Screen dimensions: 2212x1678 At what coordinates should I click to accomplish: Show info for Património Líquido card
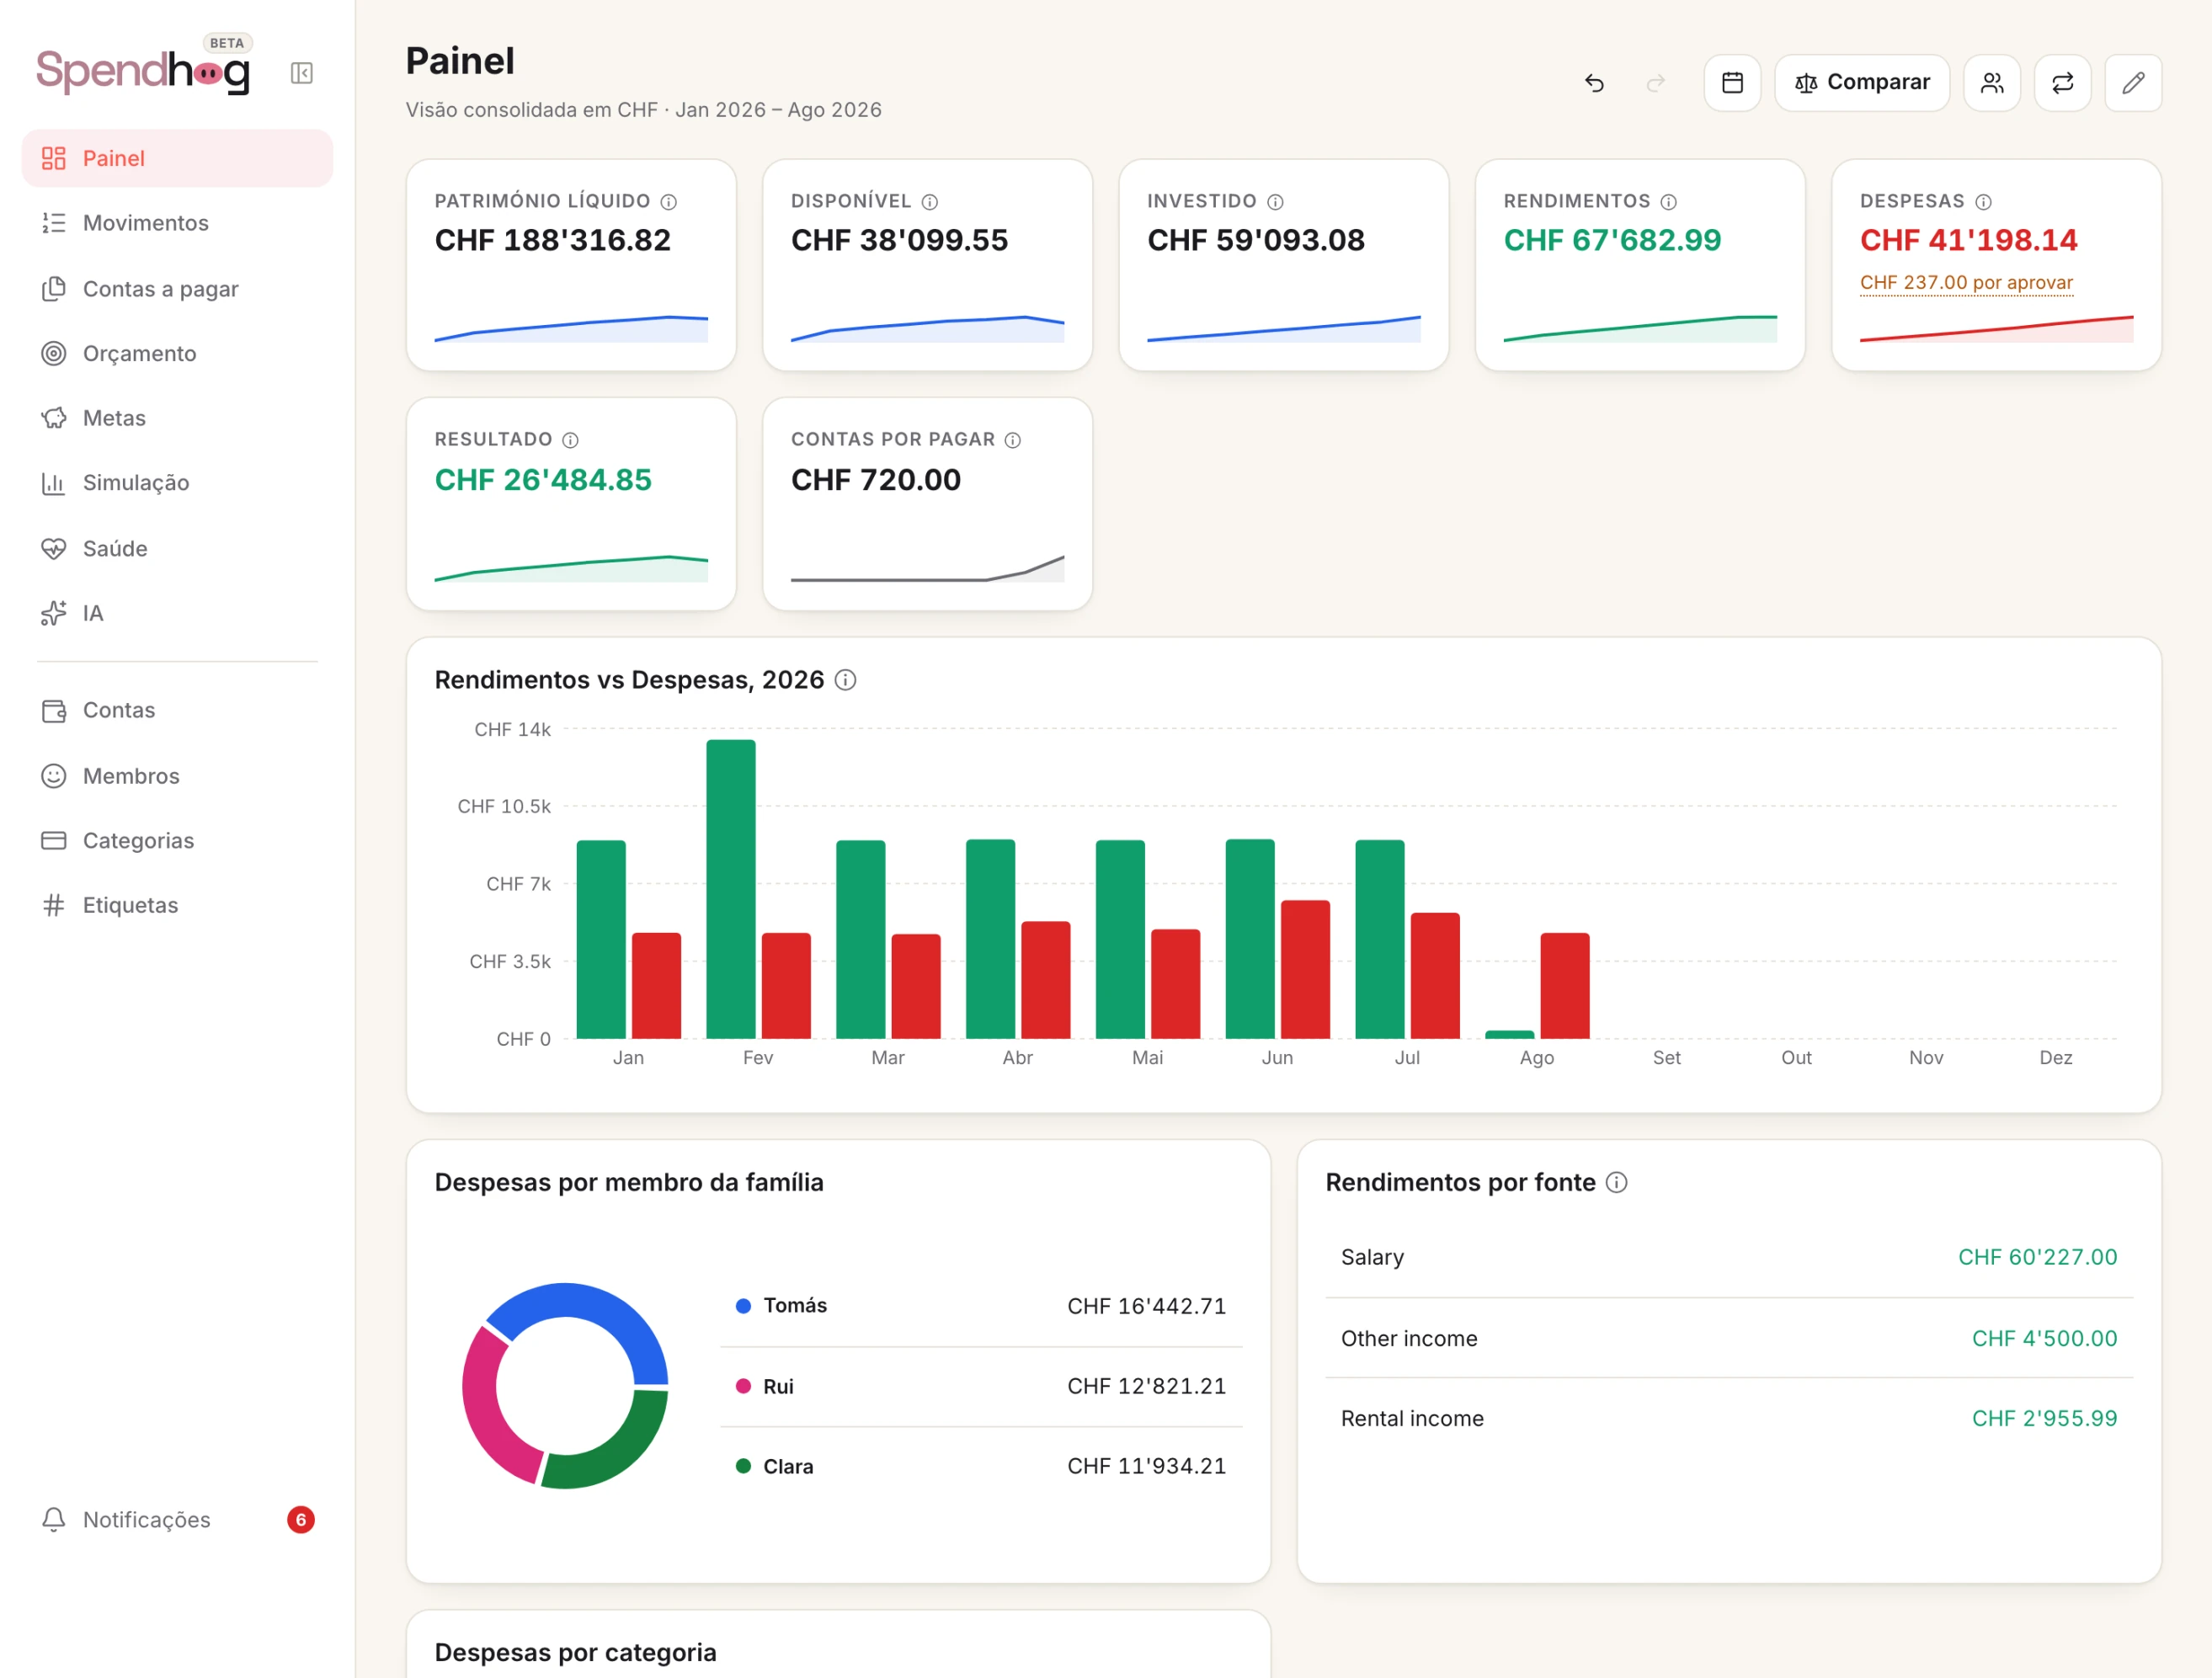669,202
